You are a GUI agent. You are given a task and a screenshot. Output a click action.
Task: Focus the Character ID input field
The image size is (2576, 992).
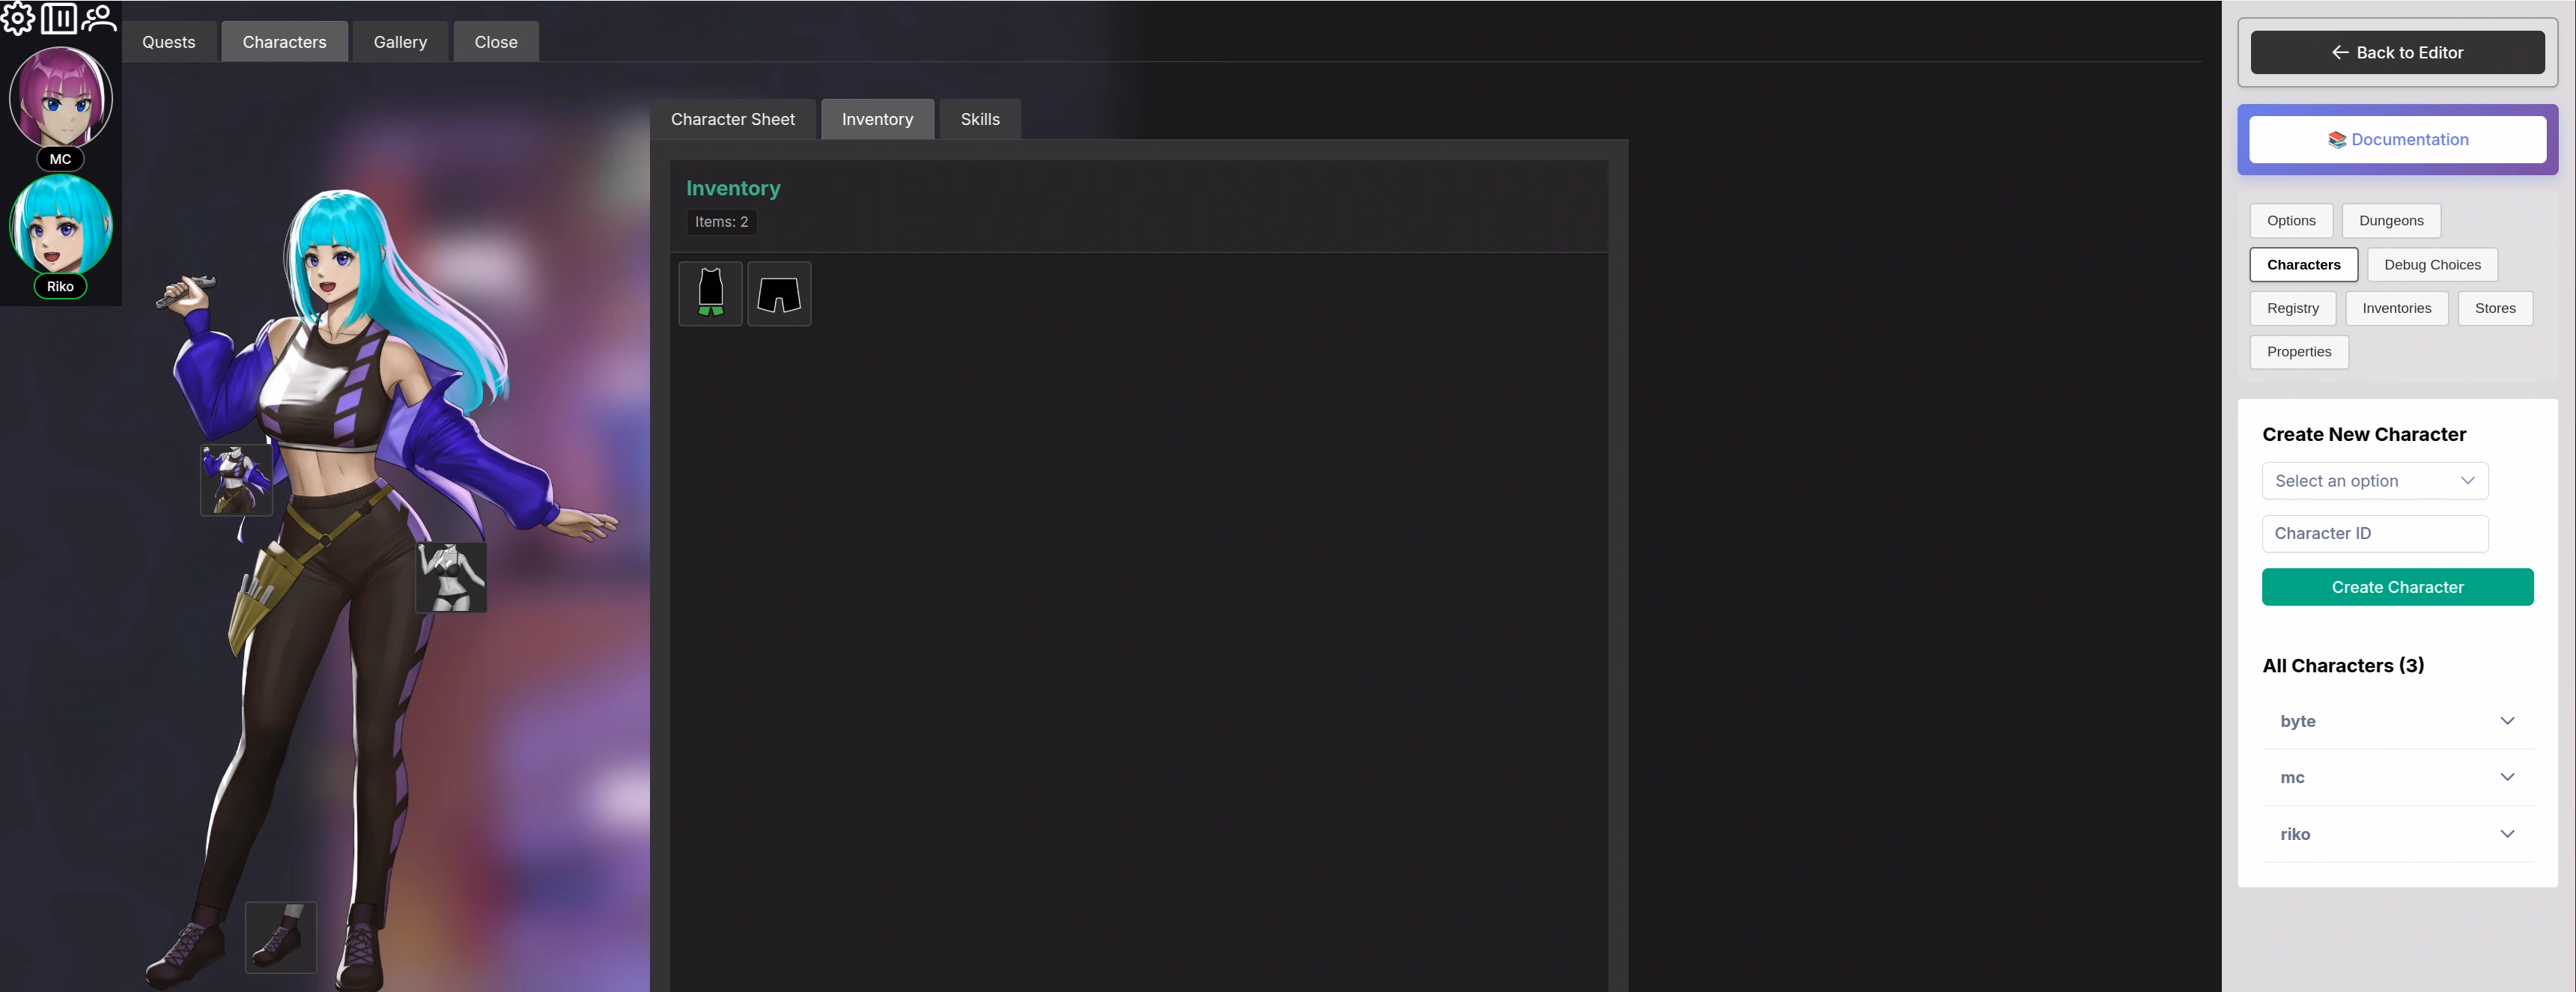point(2374,534)
